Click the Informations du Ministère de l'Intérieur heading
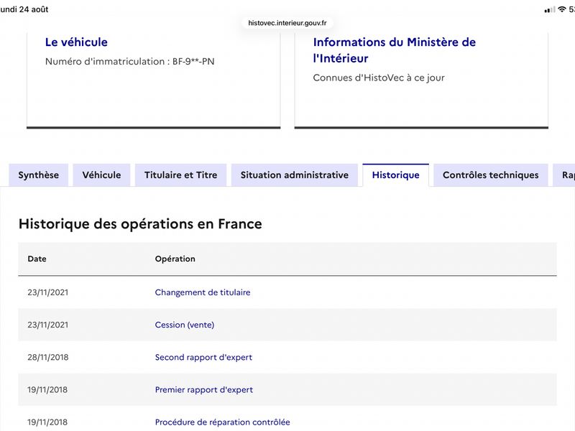The image size is (575, 431). [x=394, y=50]
